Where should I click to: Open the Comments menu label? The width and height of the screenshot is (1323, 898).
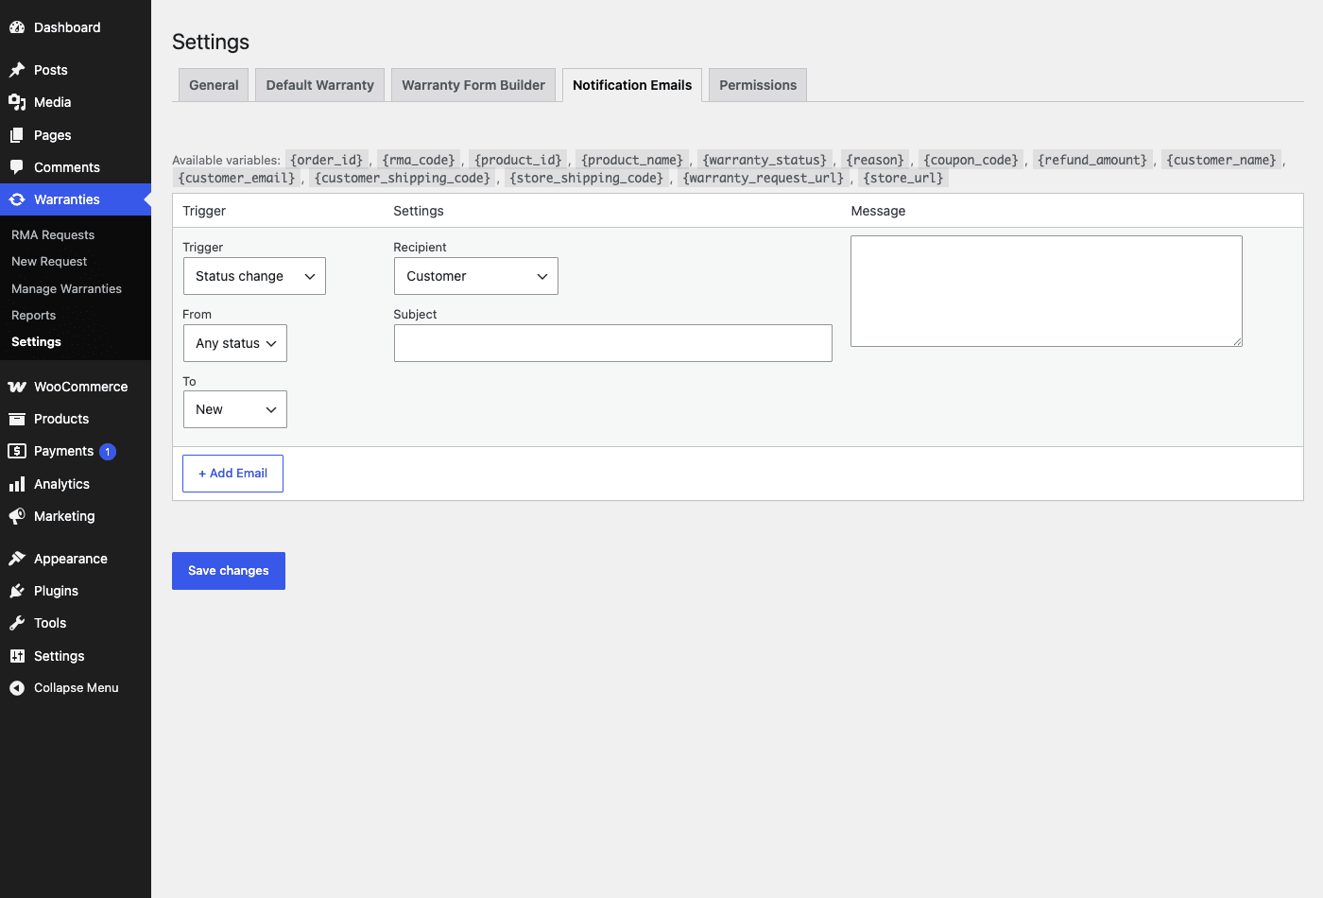pyautogui.click(x=67, y=167)
